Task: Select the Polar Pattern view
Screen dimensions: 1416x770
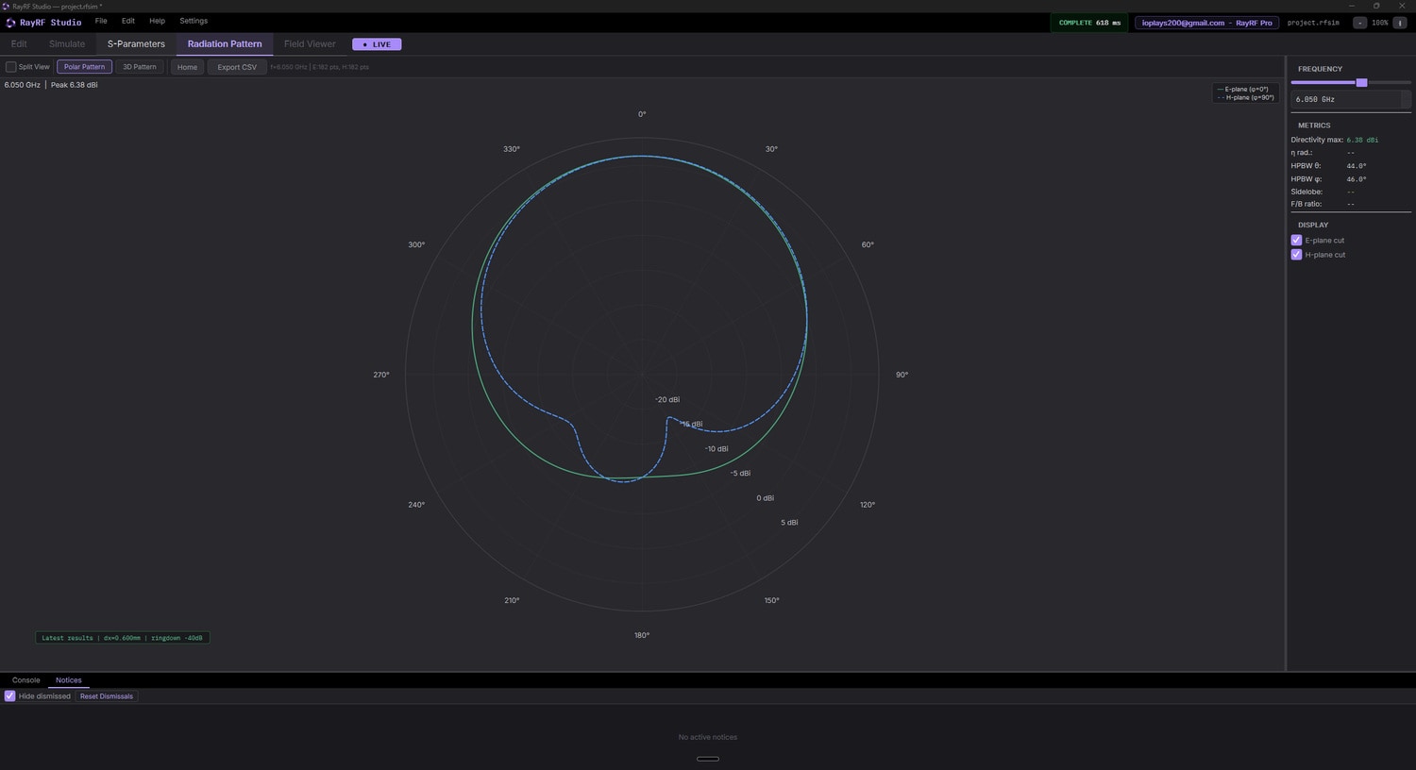Action: (85, 67)
